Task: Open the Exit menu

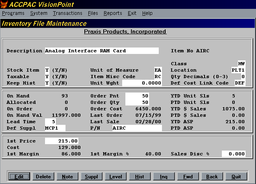Action: pyautogui.click(x=132, y=13)
